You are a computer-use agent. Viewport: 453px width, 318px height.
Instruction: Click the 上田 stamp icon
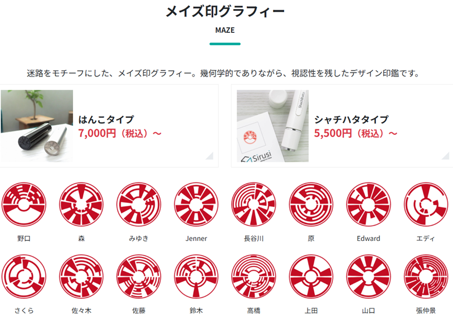311,277
